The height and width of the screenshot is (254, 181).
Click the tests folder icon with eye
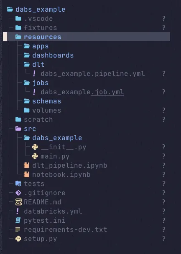(18, 184)
